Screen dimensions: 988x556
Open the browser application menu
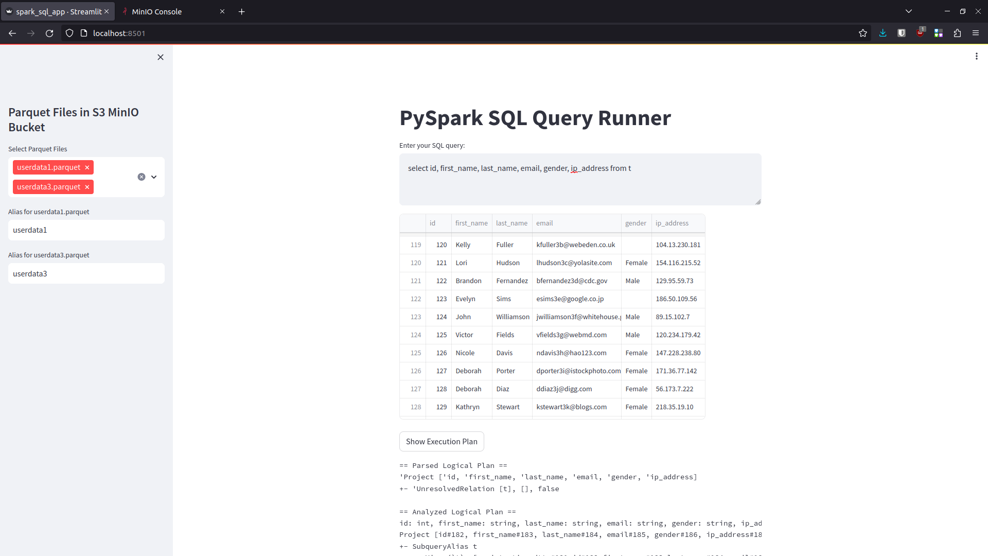[x=976, y=33]
